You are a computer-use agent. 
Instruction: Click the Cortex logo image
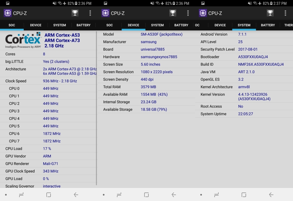pyautogui.click(x=23, y=40)
